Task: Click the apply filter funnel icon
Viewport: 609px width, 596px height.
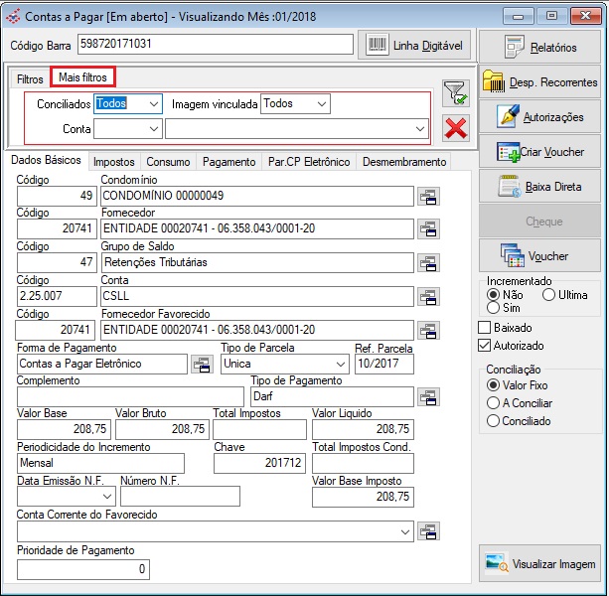Action: 456,94
